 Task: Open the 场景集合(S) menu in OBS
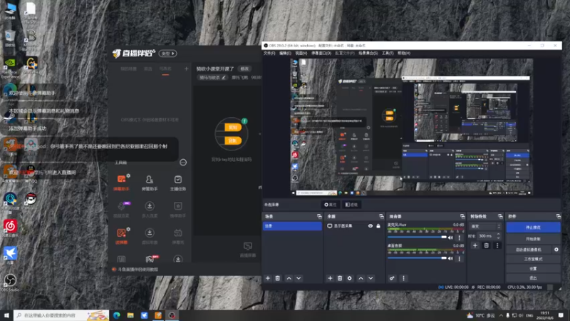click(368, 53)
